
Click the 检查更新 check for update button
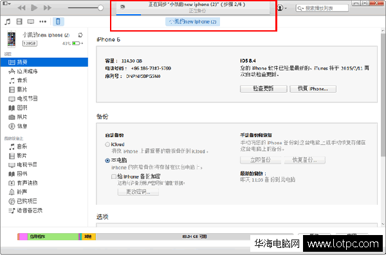click(263, 89)
